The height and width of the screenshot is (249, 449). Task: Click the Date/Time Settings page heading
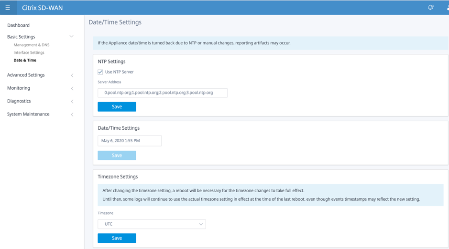(115, 22)
